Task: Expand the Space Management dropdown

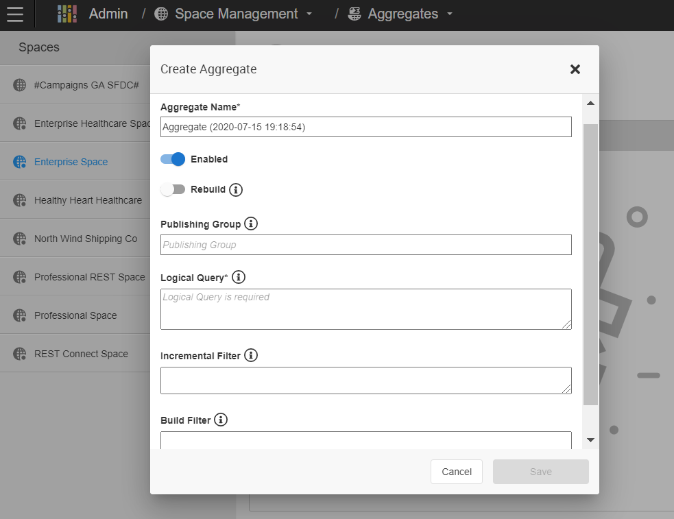Action: click(310, 14)
